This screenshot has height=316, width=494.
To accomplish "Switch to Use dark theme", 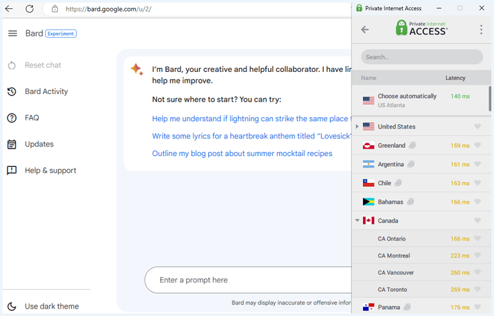I will tap(52, 306).
